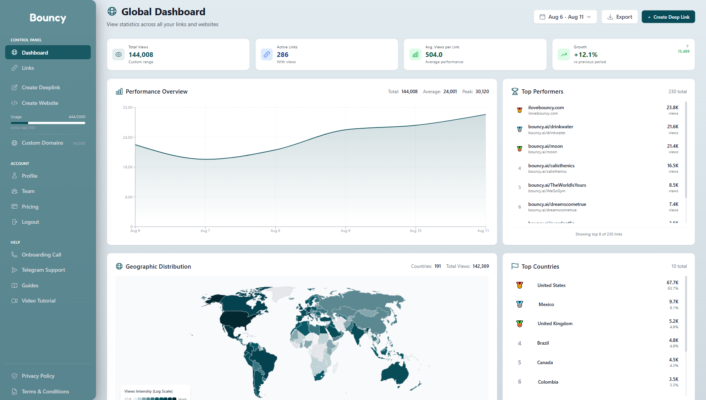Click the eye icon in Total Views card

[x=118, y=55]
